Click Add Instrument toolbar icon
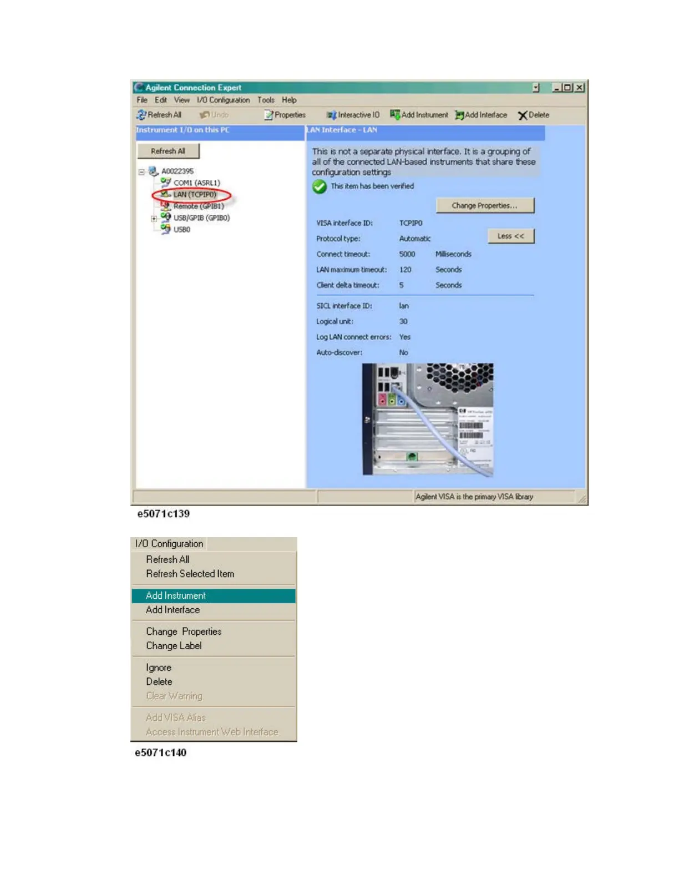 [395, 114]
